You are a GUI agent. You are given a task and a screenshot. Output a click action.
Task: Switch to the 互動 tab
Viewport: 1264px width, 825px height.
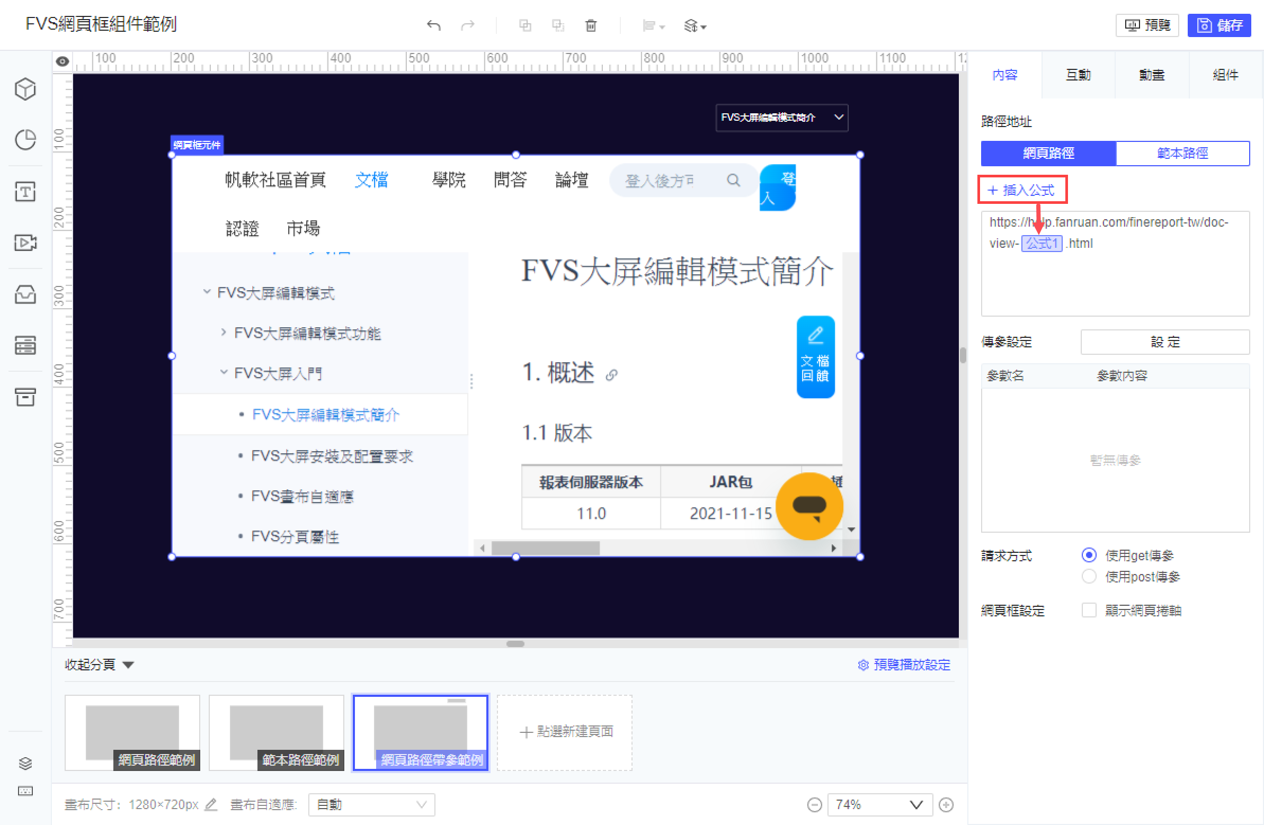click(1078, 75)
